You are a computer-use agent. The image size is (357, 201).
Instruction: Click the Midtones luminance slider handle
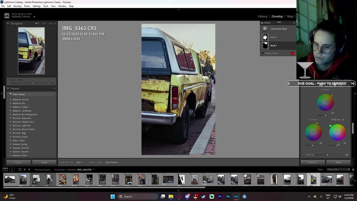click(x=325, y=115)
